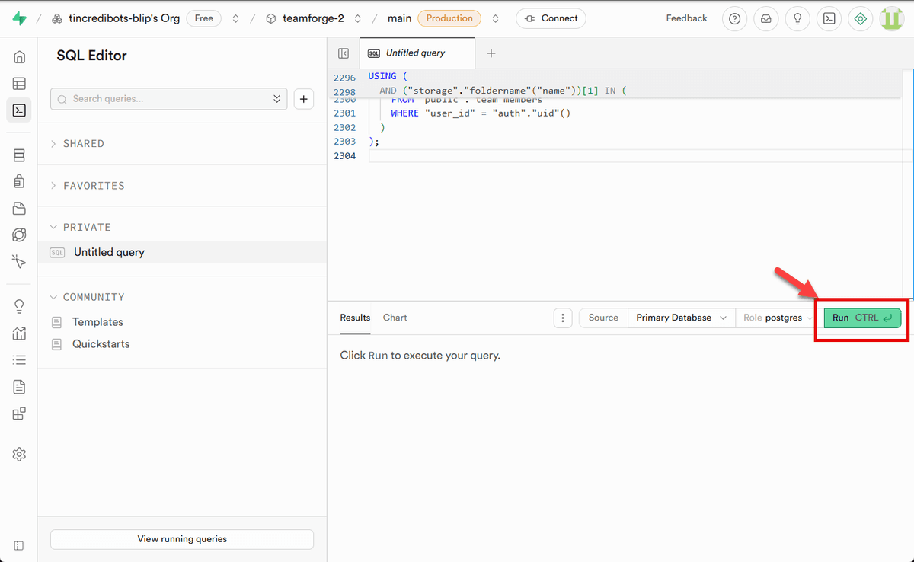Open the Primary Database dropdown
The height and width of the screenshot is (562, 914).
680,318
